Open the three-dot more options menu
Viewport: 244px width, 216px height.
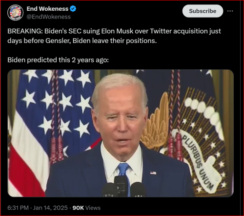pyautogui.click(x=230, y=11)
